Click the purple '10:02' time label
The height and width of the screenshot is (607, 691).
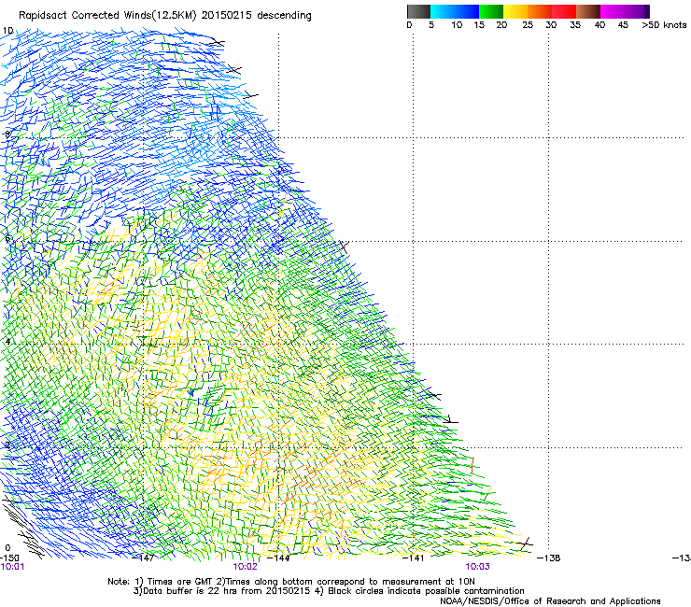(x=245, y=567)
